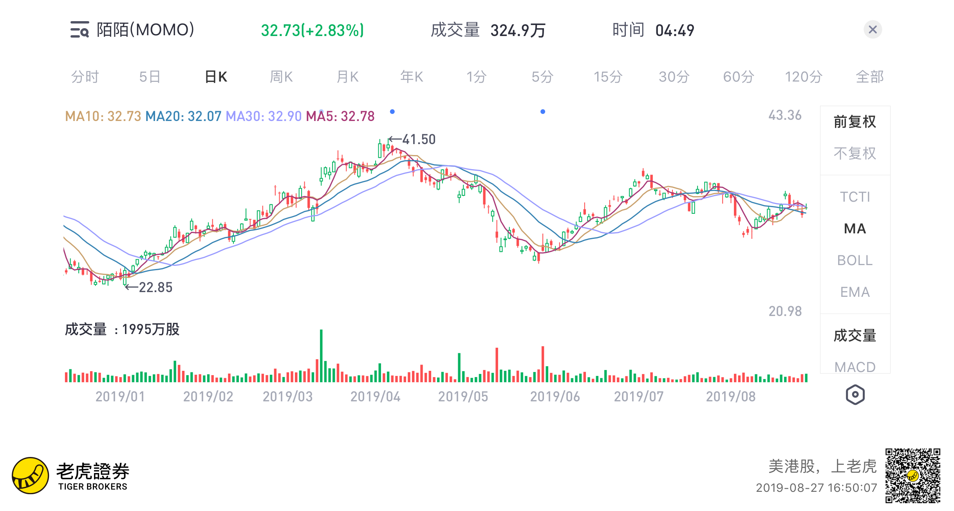Screen dimensions: 954x511
Task: Click the QR code image
Action: [912, 475]
